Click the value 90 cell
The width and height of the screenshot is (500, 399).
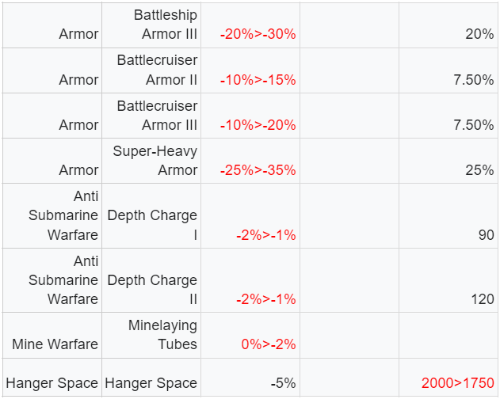(x=448, y=216)
